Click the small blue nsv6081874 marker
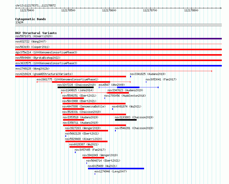Image resolution: width=229 pixels, height=184 pixels. tap(113, 109)
